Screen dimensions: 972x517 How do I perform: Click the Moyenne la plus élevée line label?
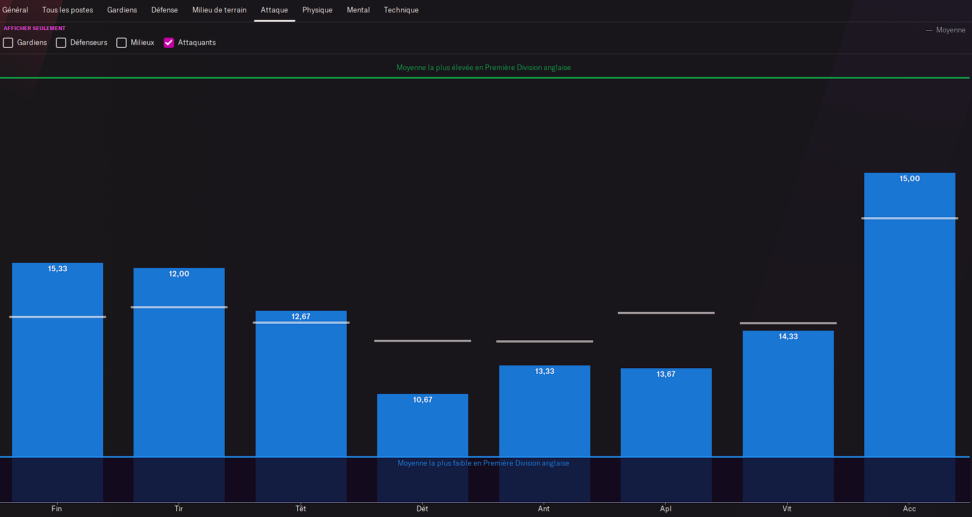pos(484,67)
